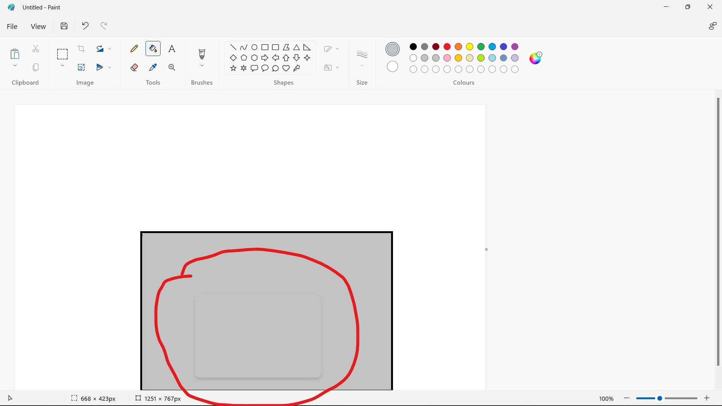Pick the Colour picker eyedropper tool
The height and width of the screenshot is (406, 722).
point(153,68)
